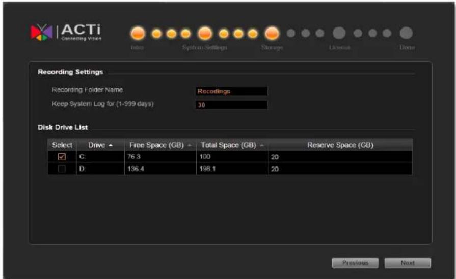Sort by Free Space (GB) column header
The image size is (456, 279).
160,145
